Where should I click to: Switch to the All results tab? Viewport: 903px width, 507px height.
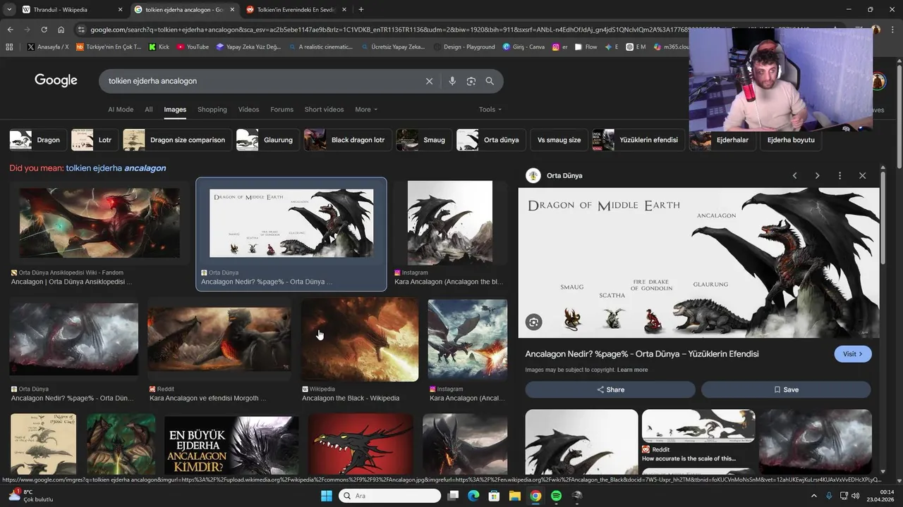(149, 109)
